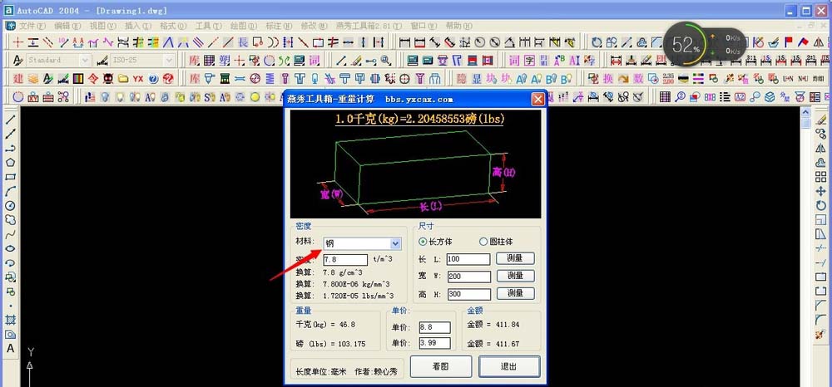The image size is (832, 387).
Task: Click the 换 replace toolbar icon
Action: pyautogui.click(x=608, y=78)
